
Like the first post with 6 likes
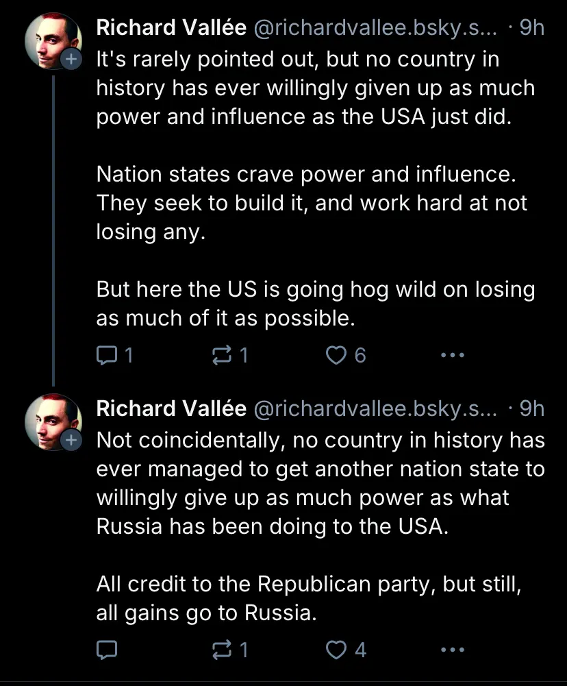click(336, 355)
